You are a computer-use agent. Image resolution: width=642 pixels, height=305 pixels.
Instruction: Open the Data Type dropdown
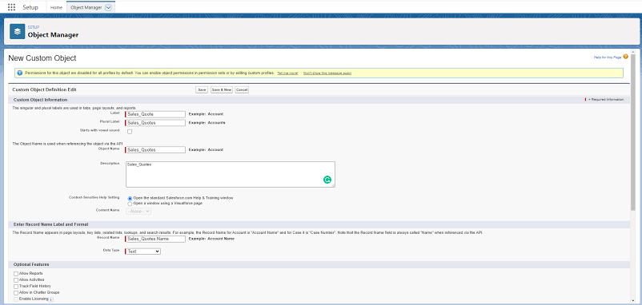pos(143,252)
